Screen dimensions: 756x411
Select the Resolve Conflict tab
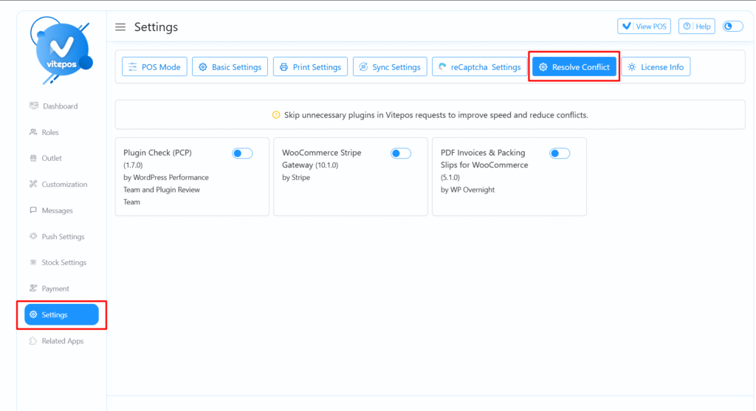coord(574,67)
